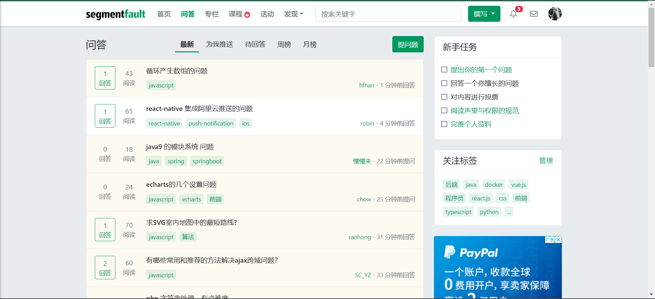Click the 程序员 followed tag

(454, 198)
